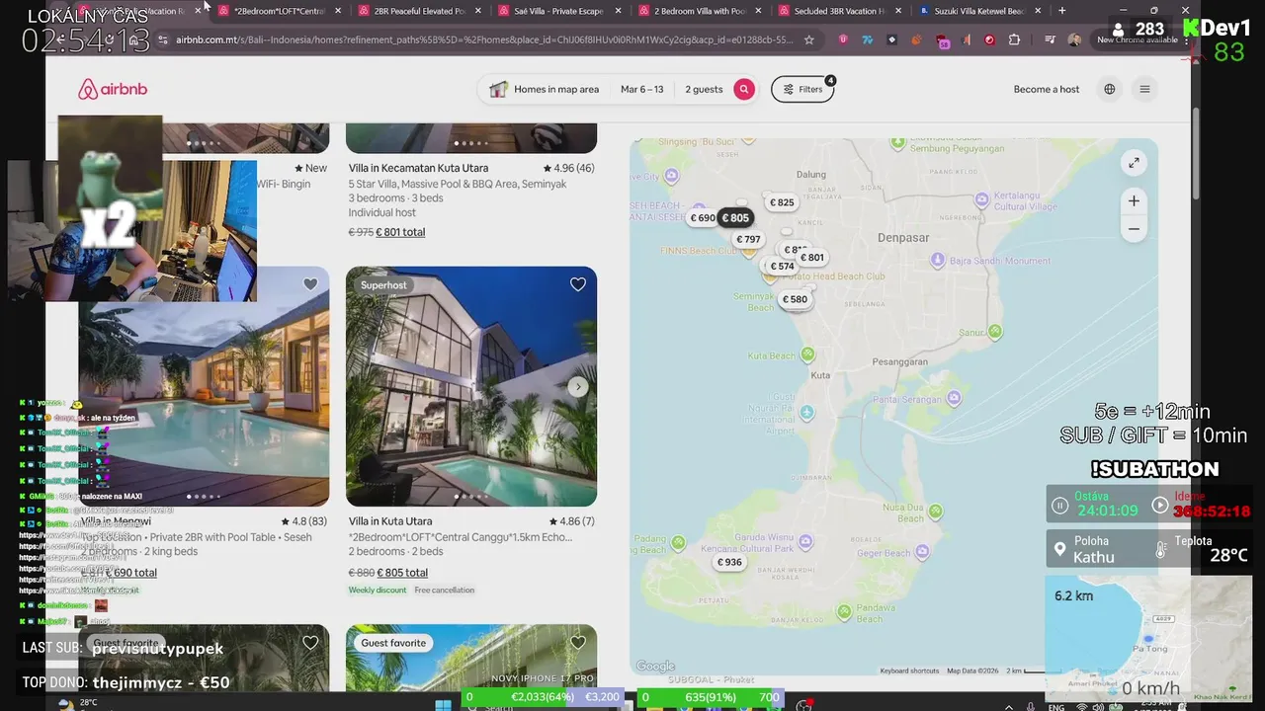The width and height of the screenshot is (1265, 711).
Task: Click the € 805 total price
Action: click(402, 573)
